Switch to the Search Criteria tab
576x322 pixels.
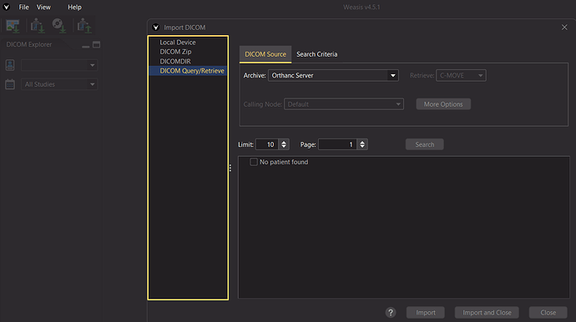[x=316, y=54]
